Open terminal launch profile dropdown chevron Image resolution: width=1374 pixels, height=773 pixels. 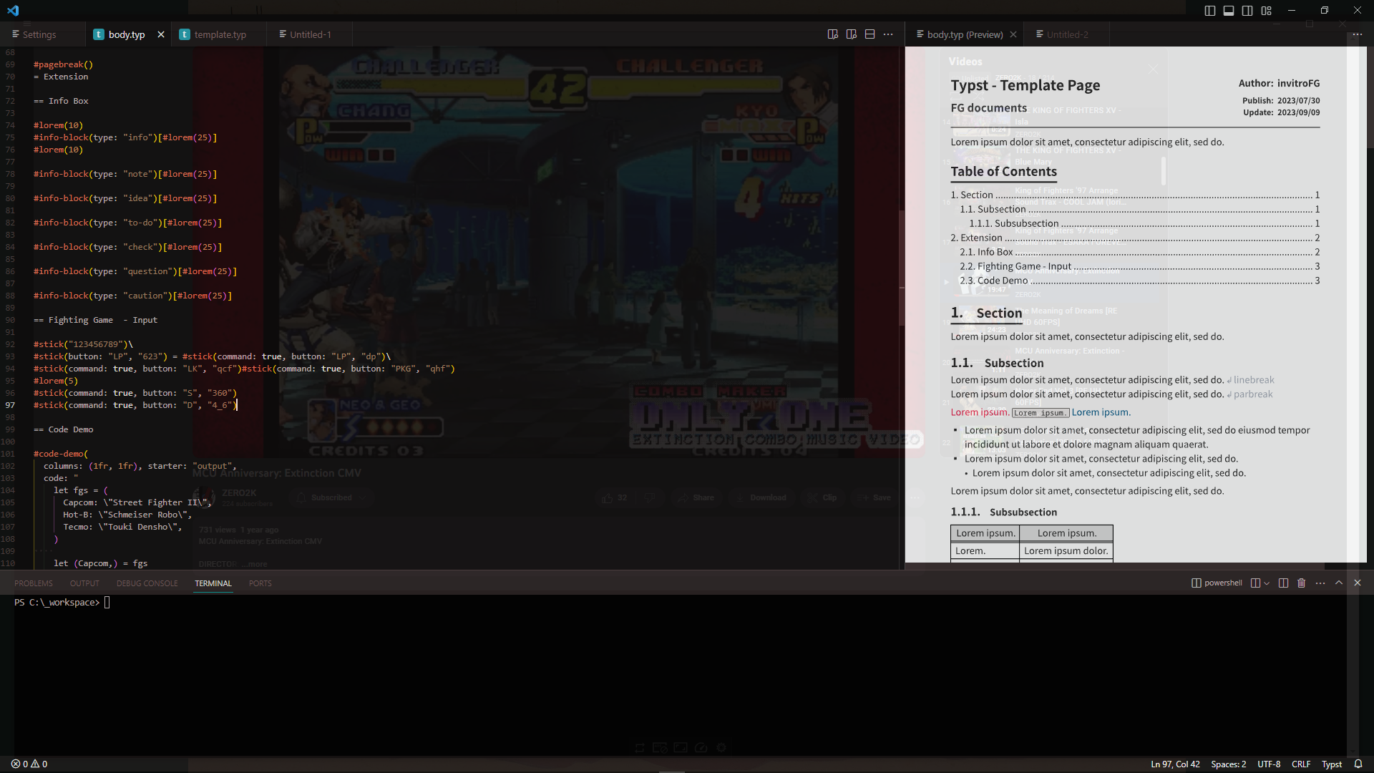pos(1267,583)
